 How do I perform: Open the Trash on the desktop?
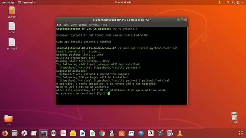[234, 118]
